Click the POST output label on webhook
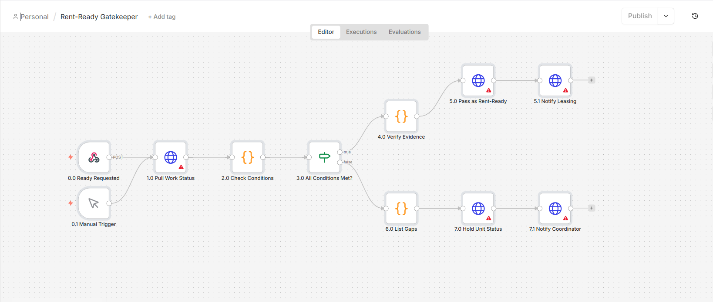The width and height of the screenshot is (713, 302). pos(118,157)
